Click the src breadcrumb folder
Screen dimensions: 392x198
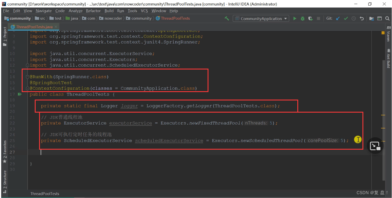pos(40,18)
